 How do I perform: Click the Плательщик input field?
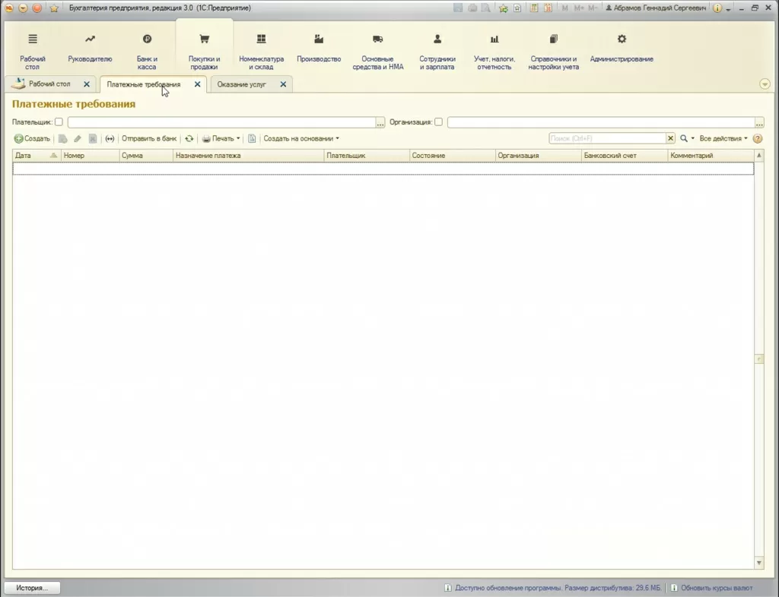click(x=221, y=122)
